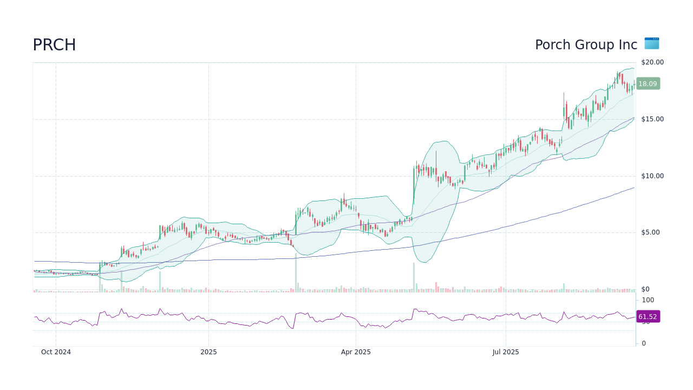Click the $0 price axis label
This screenshot has width=693, height=390.
tap(646, 289)
